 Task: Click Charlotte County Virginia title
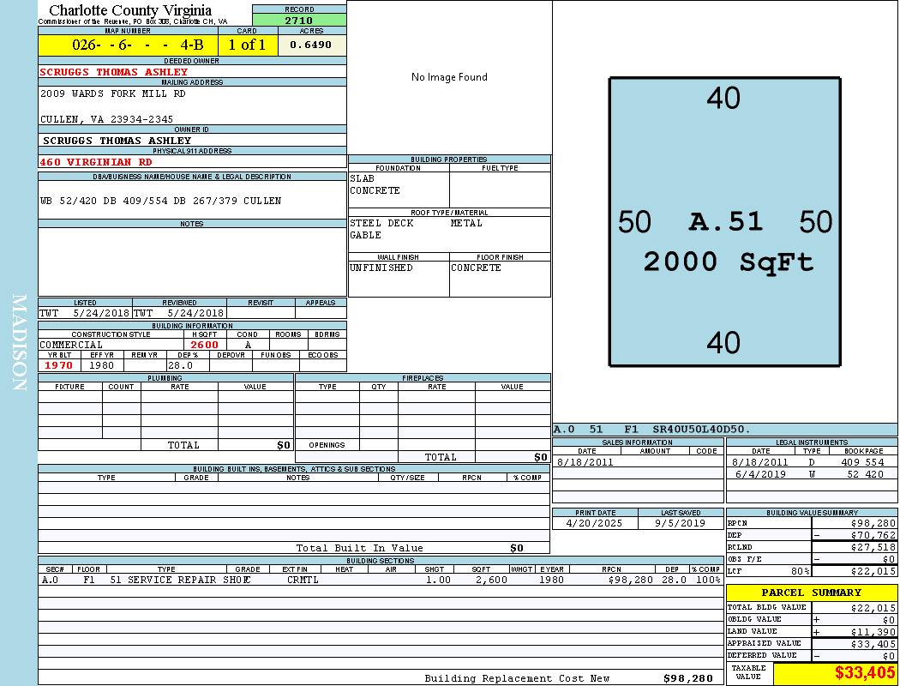[x=130, y=10]
